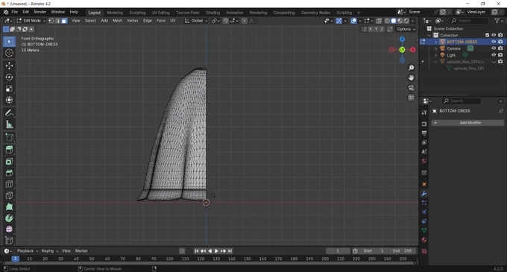Select the Cursor tool in toolbar
Image resolution: width=507 pixels, height=272 pixels.
tap(9, 53)
